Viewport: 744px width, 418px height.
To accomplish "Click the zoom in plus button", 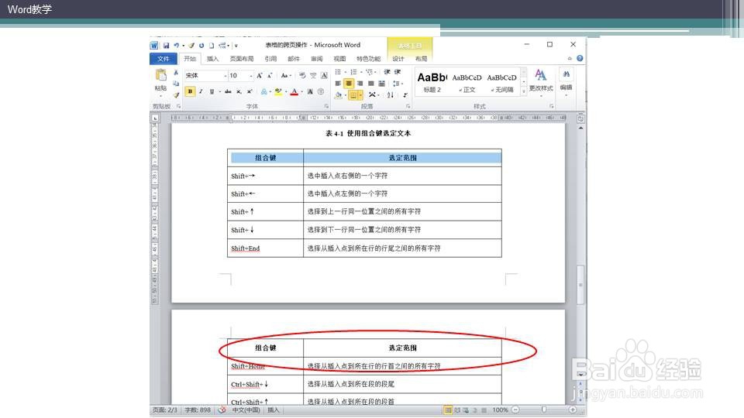I will 573,409.
